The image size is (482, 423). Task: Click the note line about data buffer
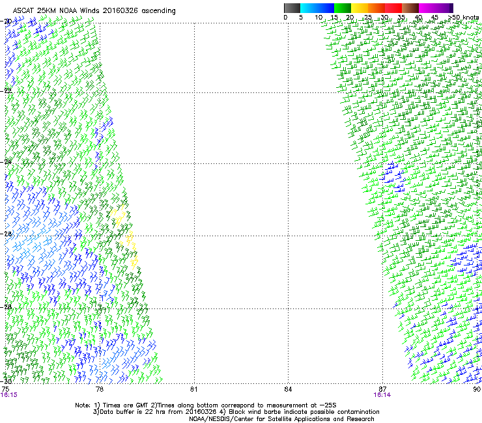pyautogui.click(x=236, y=412)
